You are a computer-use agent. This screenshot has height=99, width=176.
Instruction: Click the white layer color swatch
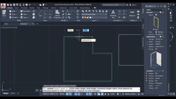tap(90, 17)
